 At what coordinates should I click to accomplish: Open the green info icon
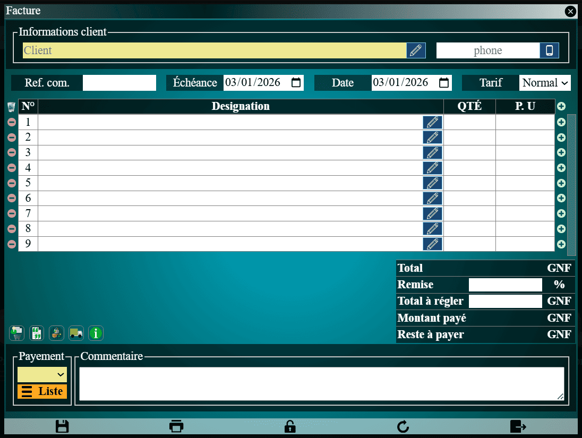[x=96, y=333]
